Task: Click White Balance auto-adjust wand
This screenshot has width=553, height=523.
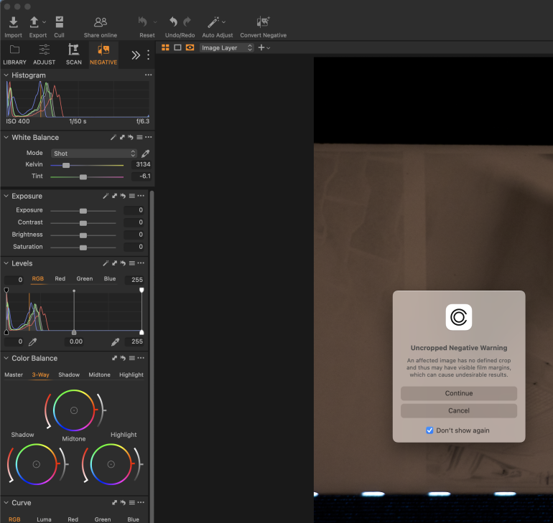Action: [113, 137]
